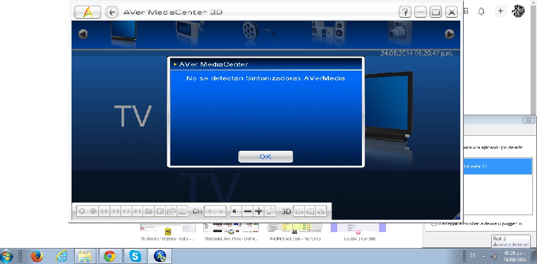This screenshot has width=537, height=264.
Task: Take a snapshot with the camera button
Action: 149,212
